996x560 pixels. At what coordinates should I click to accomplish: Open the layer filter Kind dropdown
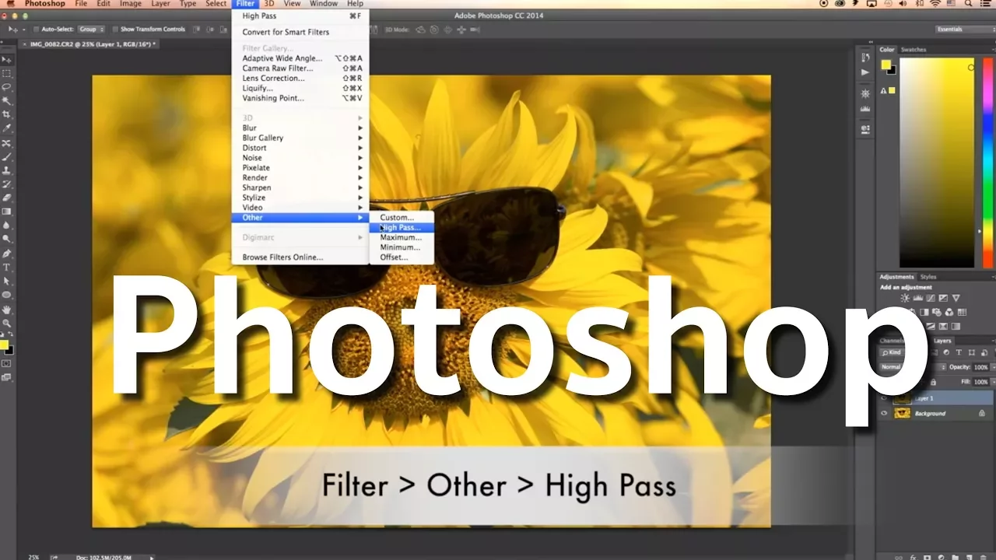(x=891, y=352)
